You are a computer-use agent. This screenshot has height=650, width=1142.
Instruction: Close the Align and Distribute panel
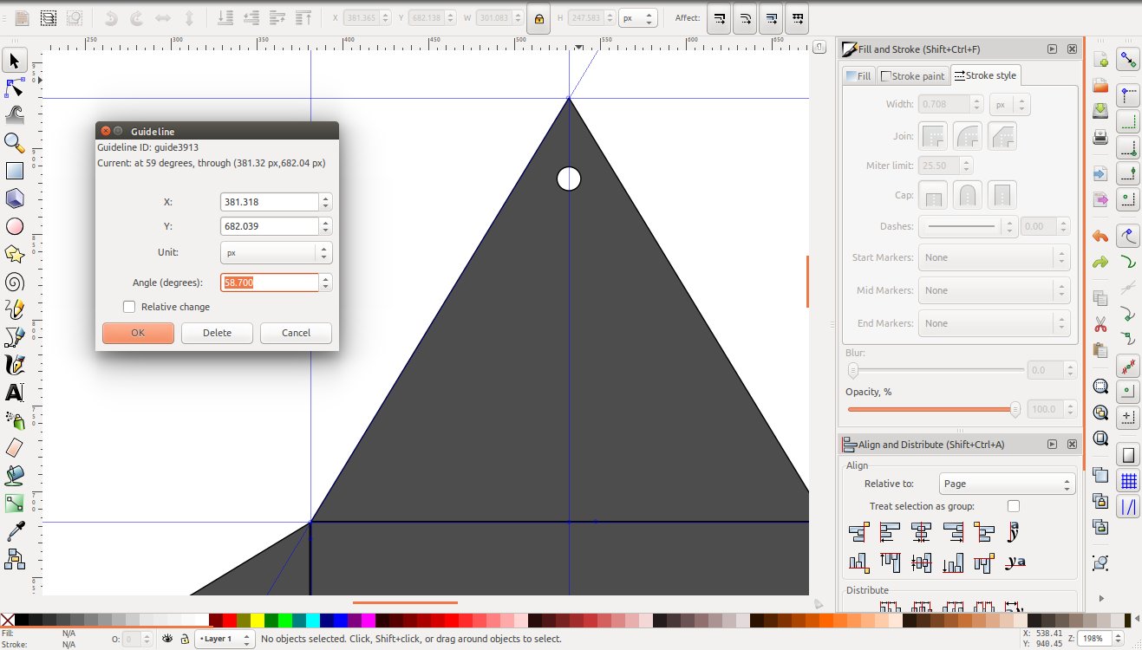pos(1072,444)
